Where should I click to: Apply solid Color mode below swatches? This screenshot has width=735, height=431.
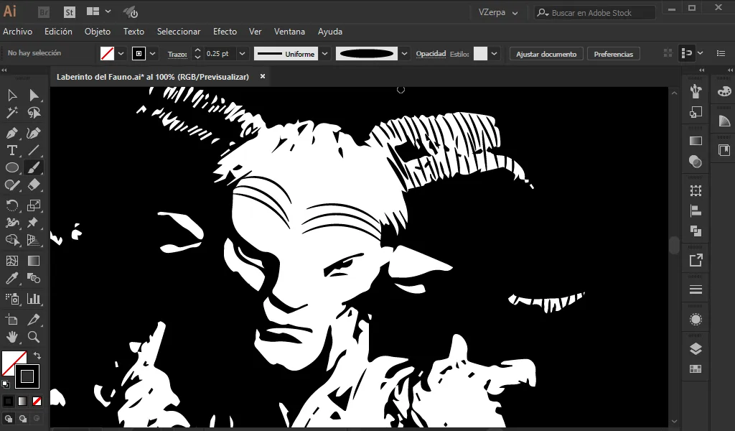(9, 401)
